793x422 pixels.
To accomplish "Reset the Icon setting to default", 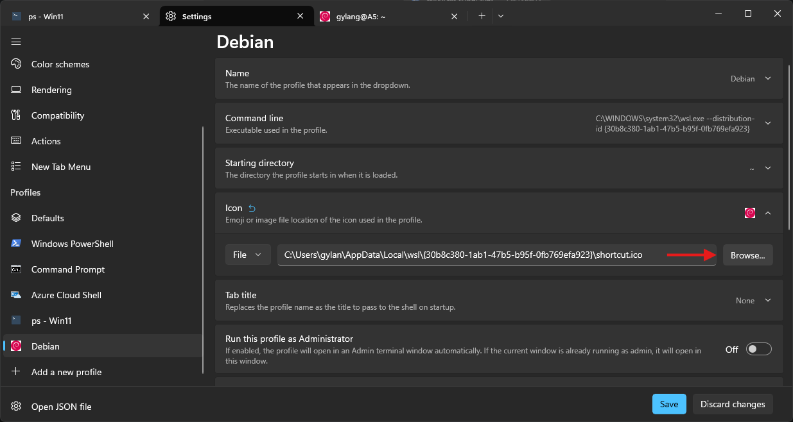I will (x=252, y=208).
